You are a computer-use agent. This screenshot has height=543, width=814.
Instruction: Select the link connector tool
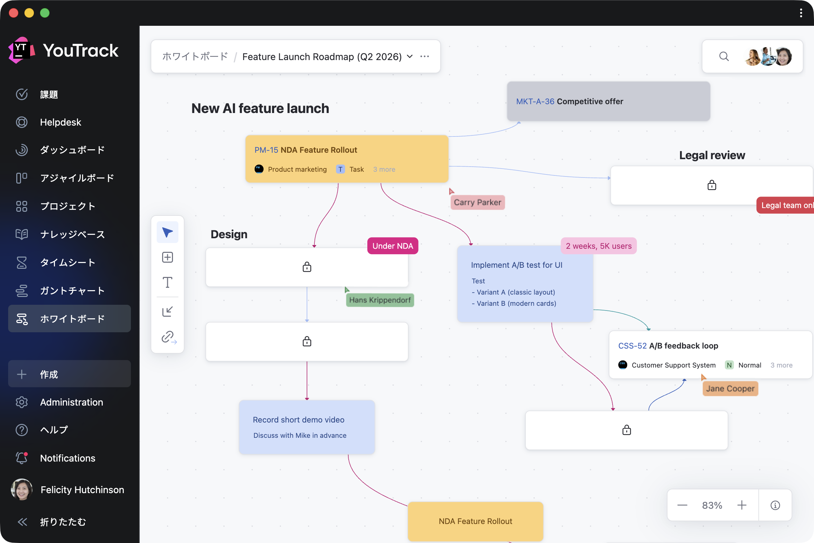coord(168,337)
